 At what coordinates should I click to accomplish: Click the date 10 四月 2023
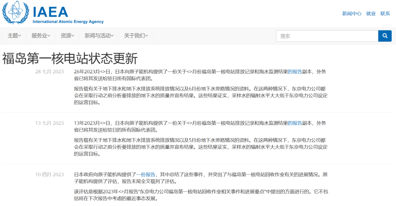(x=49, y=175)
